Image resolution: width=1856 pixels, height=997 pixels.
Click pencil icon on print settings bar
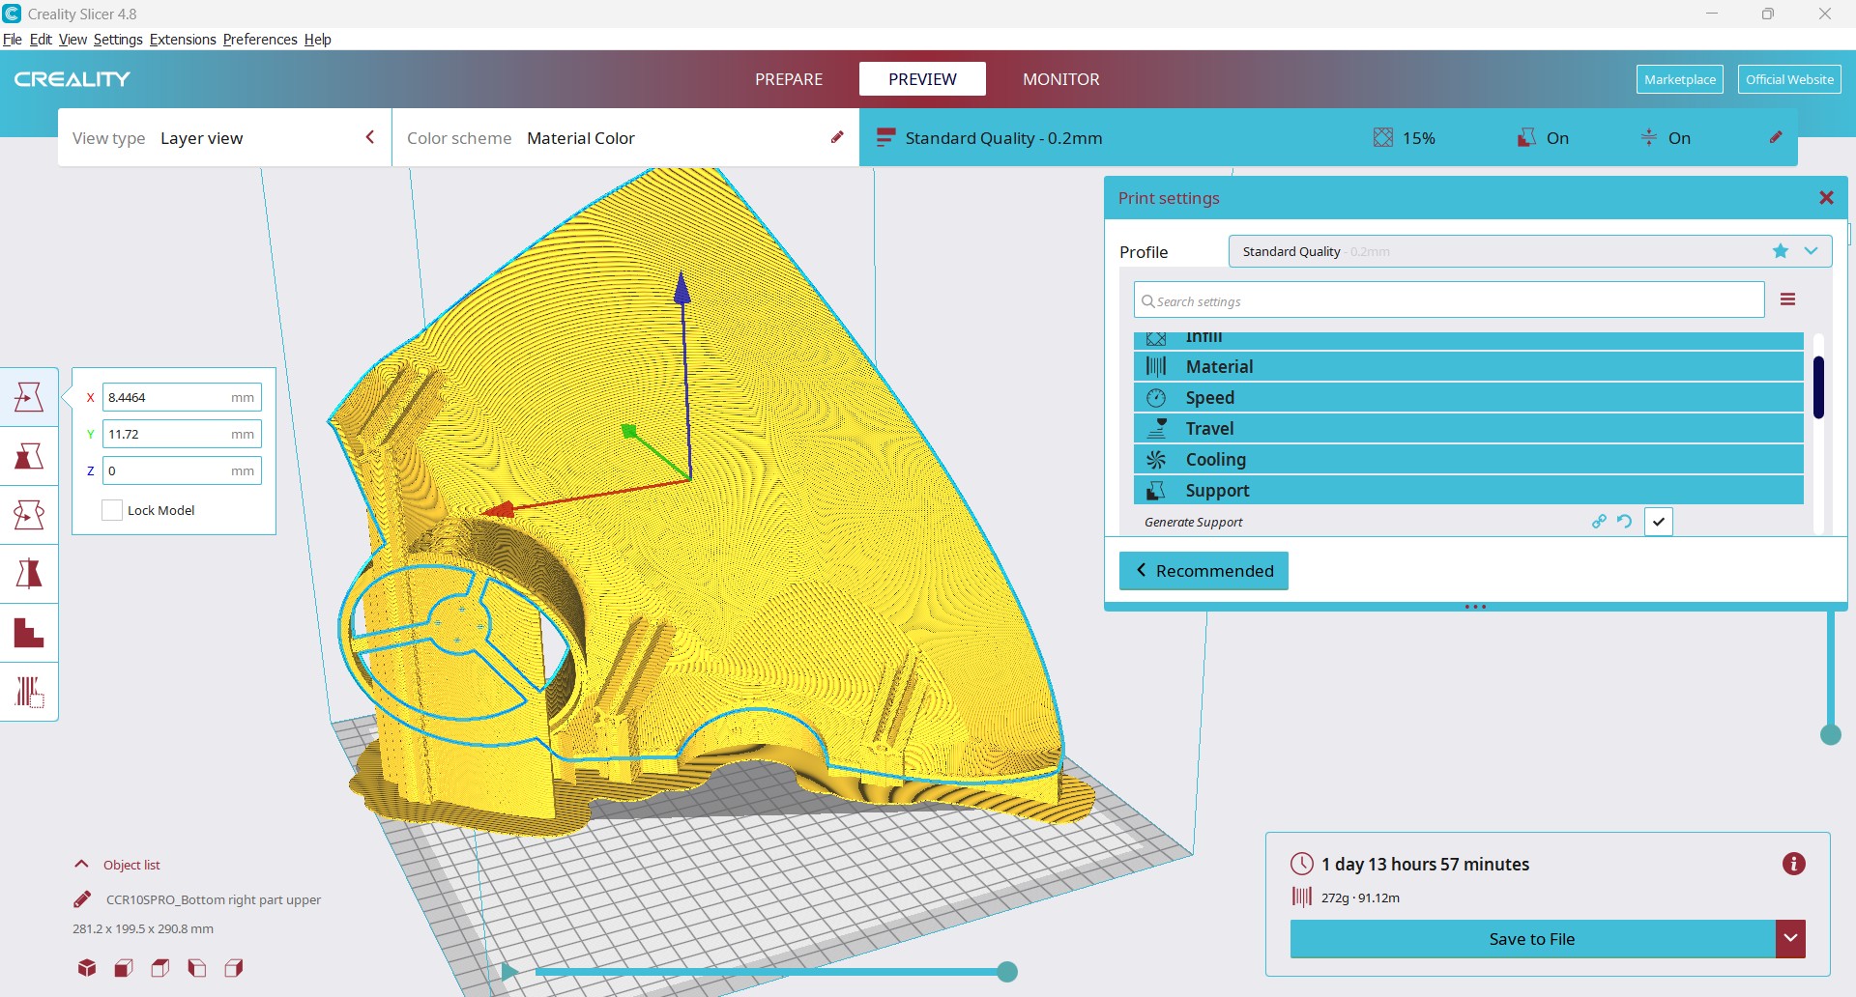coord(1776,137)
